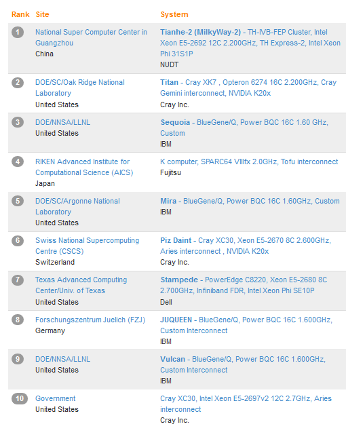Open the Titan Cray XK7 system link
346x437 pixels.
(248, 88)
